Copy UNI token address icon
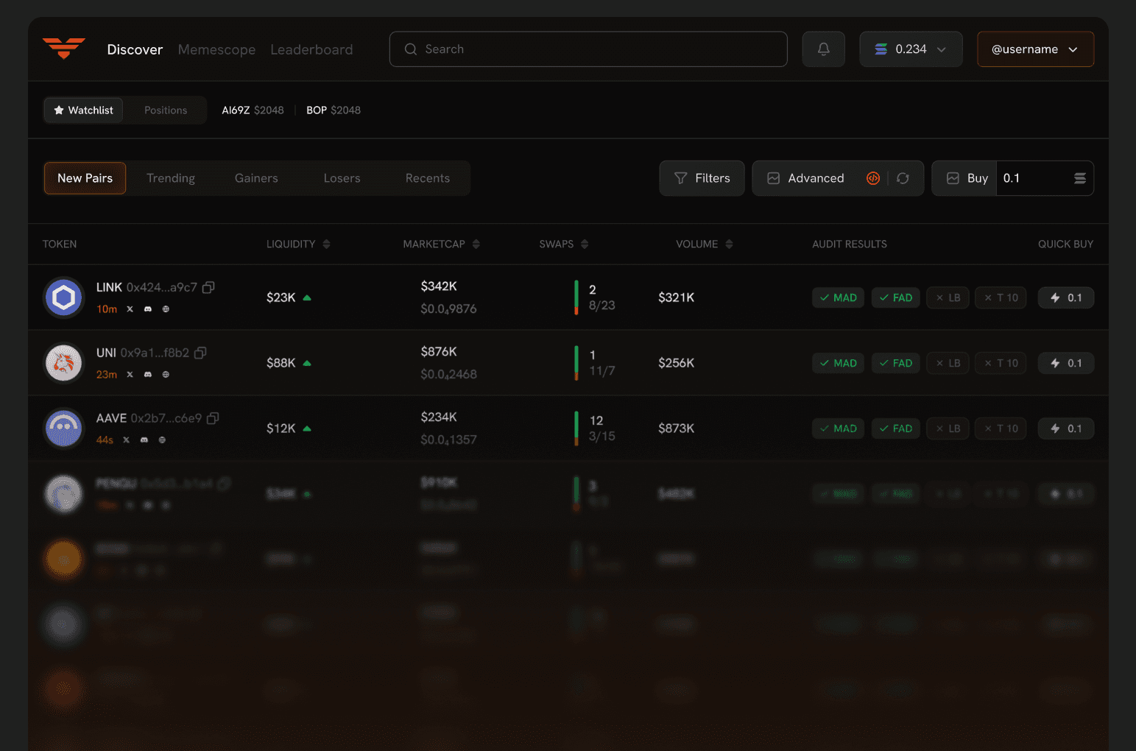Image resolution: width=1136 pixels, height=751 pixels. click(x=200, y=353)
